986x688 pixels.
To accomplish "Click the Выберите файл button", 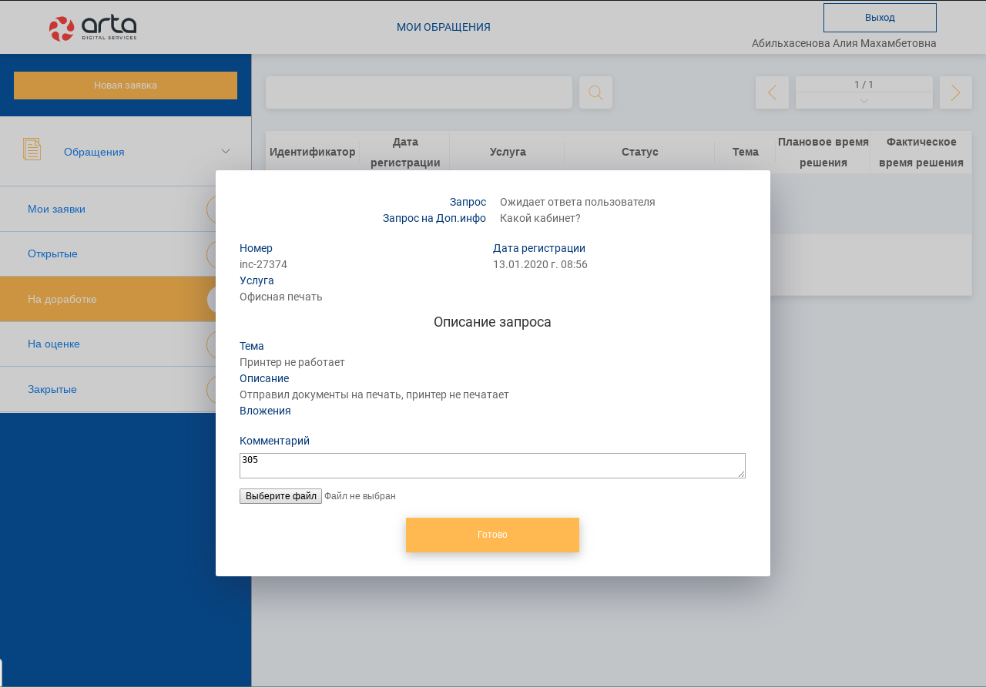I will [x=280, y=496].
